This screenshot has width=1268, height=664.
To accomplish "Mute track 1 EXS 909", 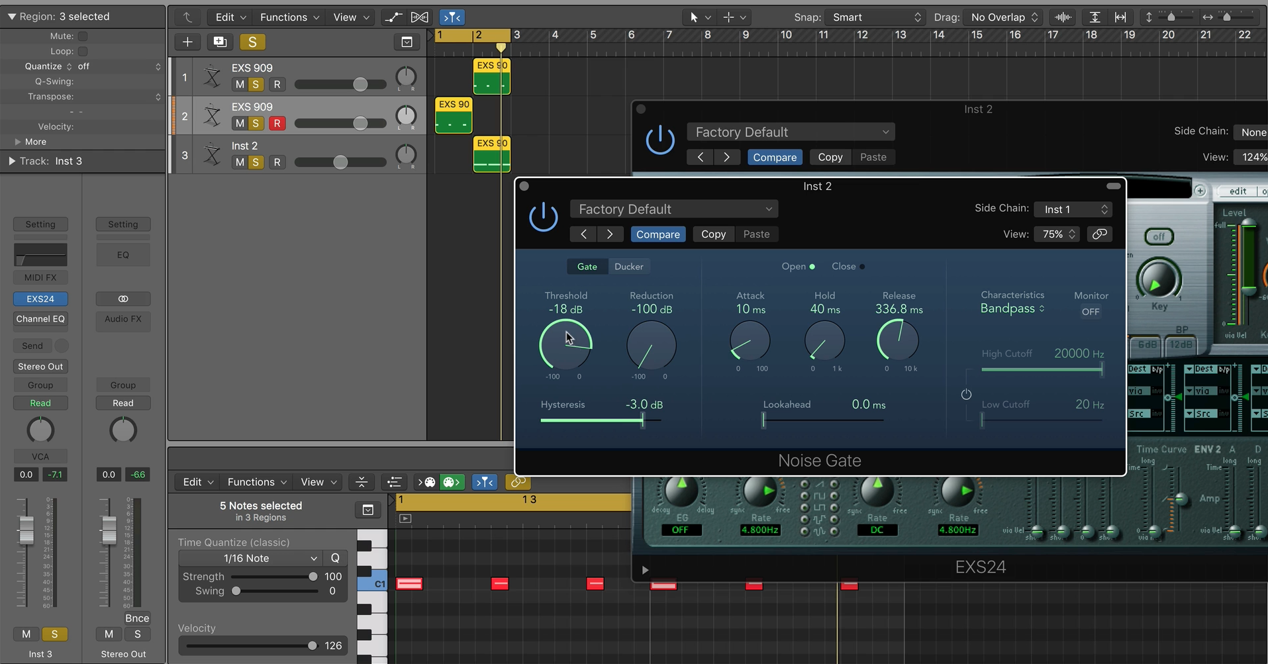I will coord(240,85).
